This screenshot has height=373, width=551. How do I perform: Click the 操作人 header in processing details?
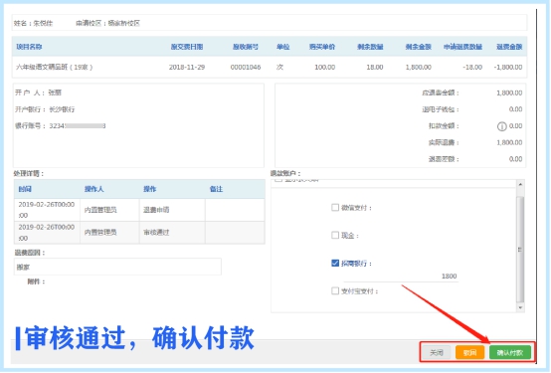94,189
